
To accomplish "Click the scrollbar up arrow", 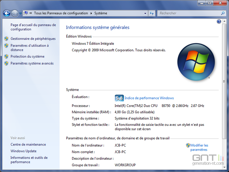I will coord(224,21).
